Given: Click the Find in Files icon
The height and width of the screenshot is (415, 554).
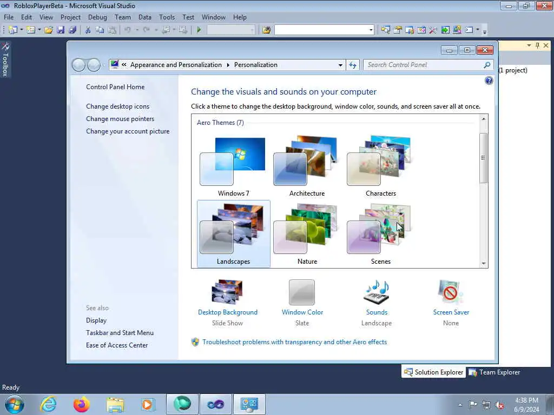Looking at the screenshot, I should click(x=267, y=30).
